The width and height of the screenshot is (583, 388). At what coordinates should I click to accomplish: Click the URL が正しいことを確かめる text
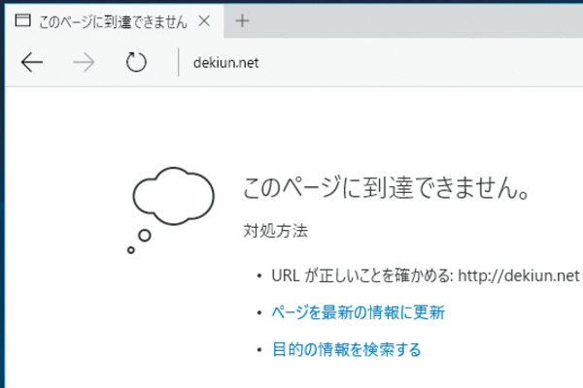coord(362,275)
